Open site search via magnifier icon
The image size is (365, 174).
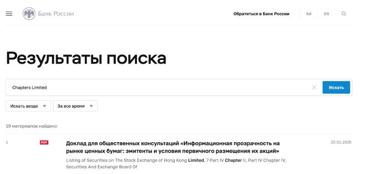pos(344,14)
